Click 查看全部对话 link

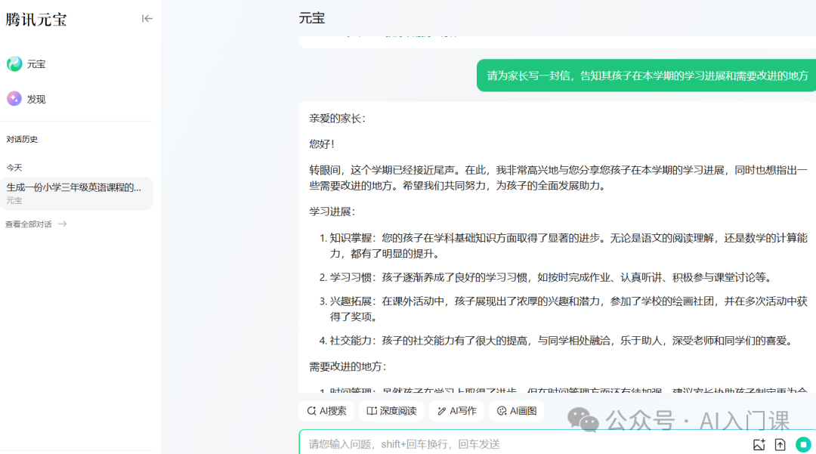28,224
